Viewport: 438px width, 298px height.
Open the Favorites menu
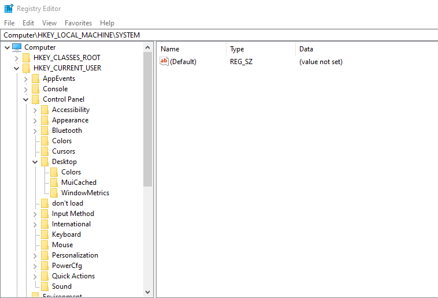pos(78,23)
